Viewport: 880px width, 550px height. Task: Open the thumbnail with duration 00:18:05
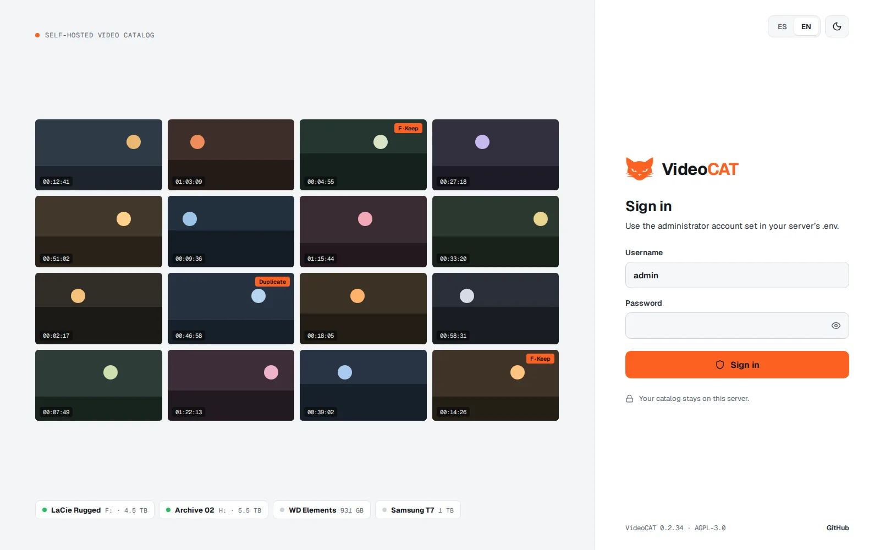[363, 309]
